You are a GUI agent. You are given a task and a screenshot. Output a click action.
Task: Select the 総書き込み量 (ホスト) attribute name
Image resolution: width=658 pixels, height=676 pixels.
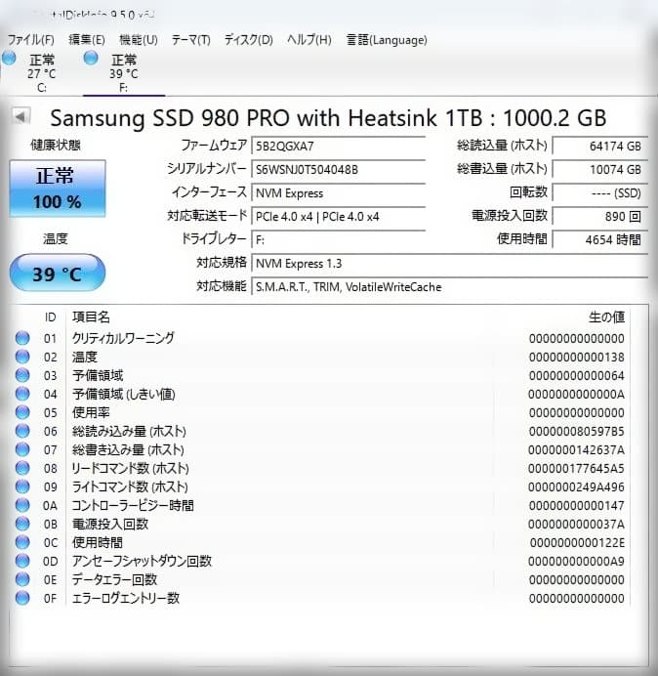click(128, 449)
